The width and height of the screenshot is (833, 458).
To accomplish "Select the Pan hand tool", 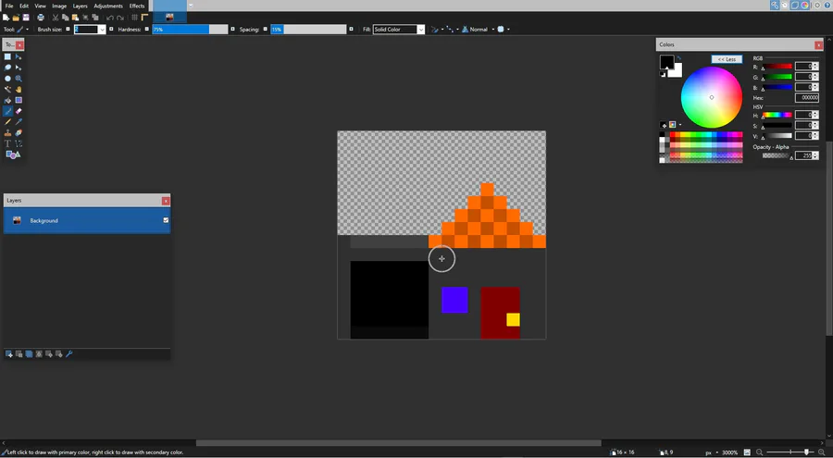I will [x=19, y=89].
